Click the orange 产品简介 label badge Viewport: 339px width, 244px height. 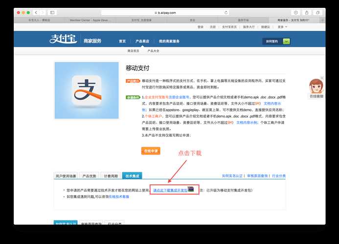tap(133, 81)
